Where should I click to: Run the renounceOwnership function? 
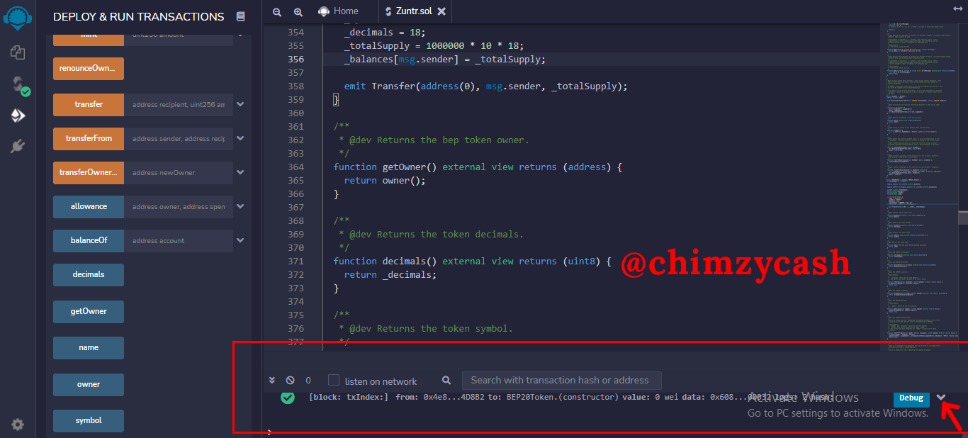point(89,69)
